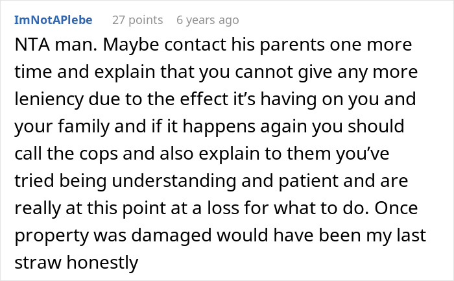This screenshot has height=281, width=454.
Task: Click the '6 years ago' timestamp
Action: coord(208,20)
